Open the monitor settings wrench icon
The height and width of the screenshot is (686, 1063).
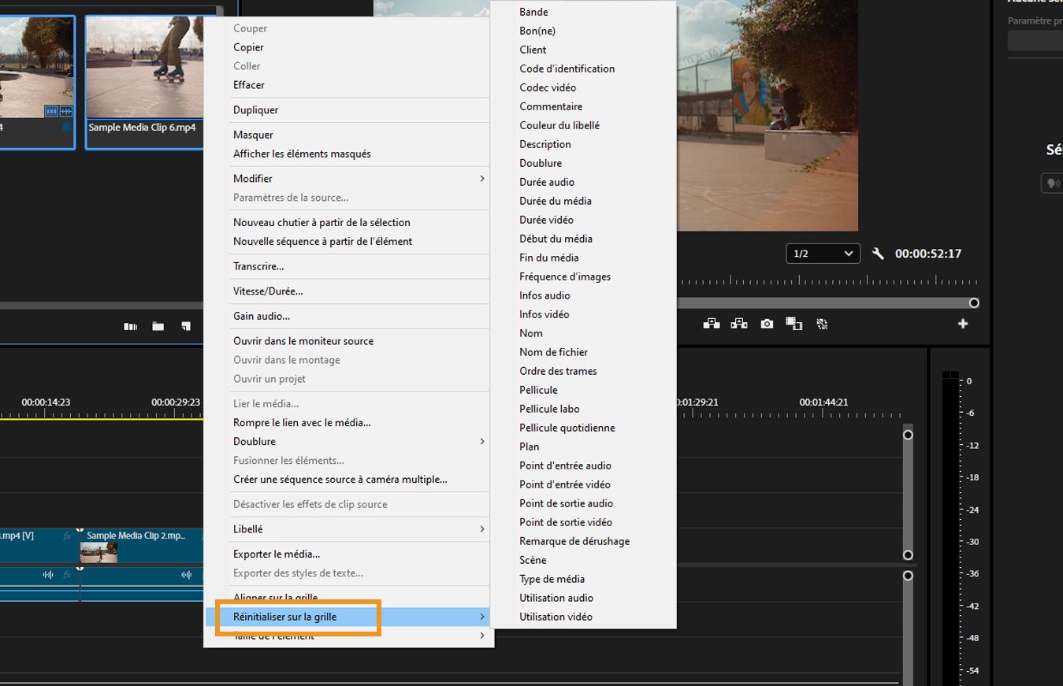[x=878, y=254]
